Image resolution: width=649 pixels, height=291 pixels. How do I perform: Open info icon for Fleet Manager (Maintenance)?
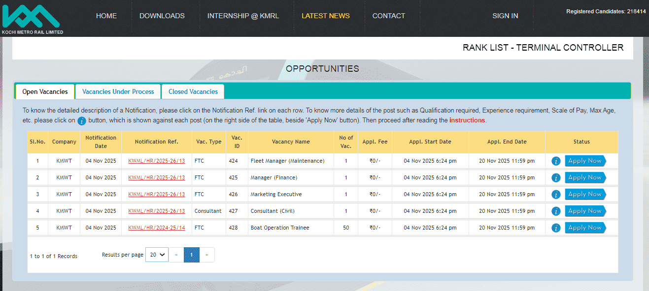(x=556, y=161)
